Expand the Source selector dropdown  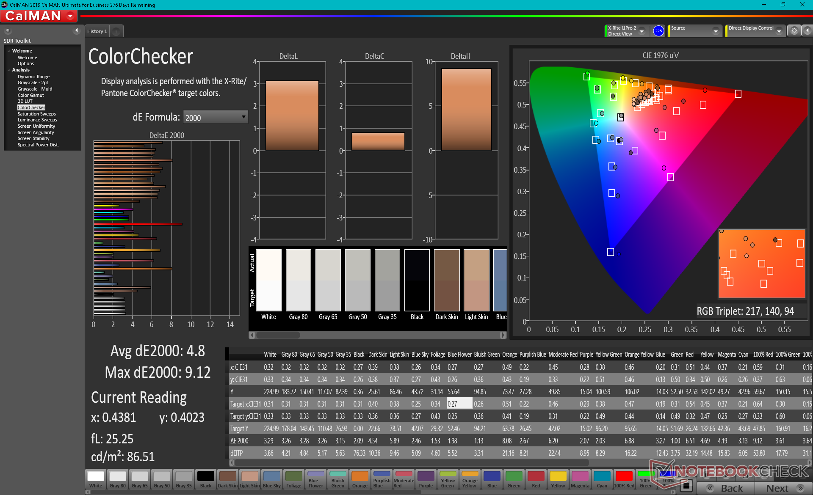(x=715, y=31)
